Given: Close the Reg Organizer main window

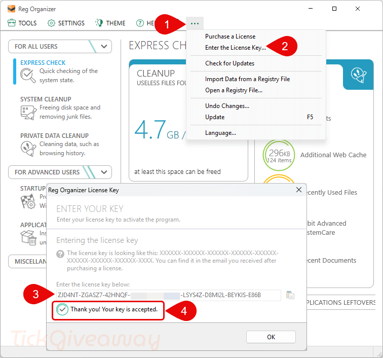Looking at the screenshot, I should click(358, 9).
